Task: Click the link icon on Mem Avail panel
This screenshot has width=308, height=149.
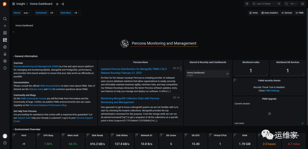Action: (x=63, y=135)
